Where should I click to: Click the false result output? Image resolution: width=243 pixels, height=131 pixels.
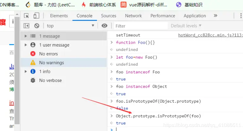point(122,108)
